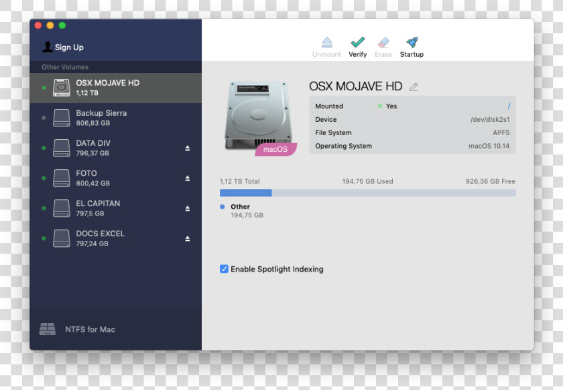Screen dimensions: 563x390
Task: Click the DATA DIV drive icon
Action: click(62, 148)
